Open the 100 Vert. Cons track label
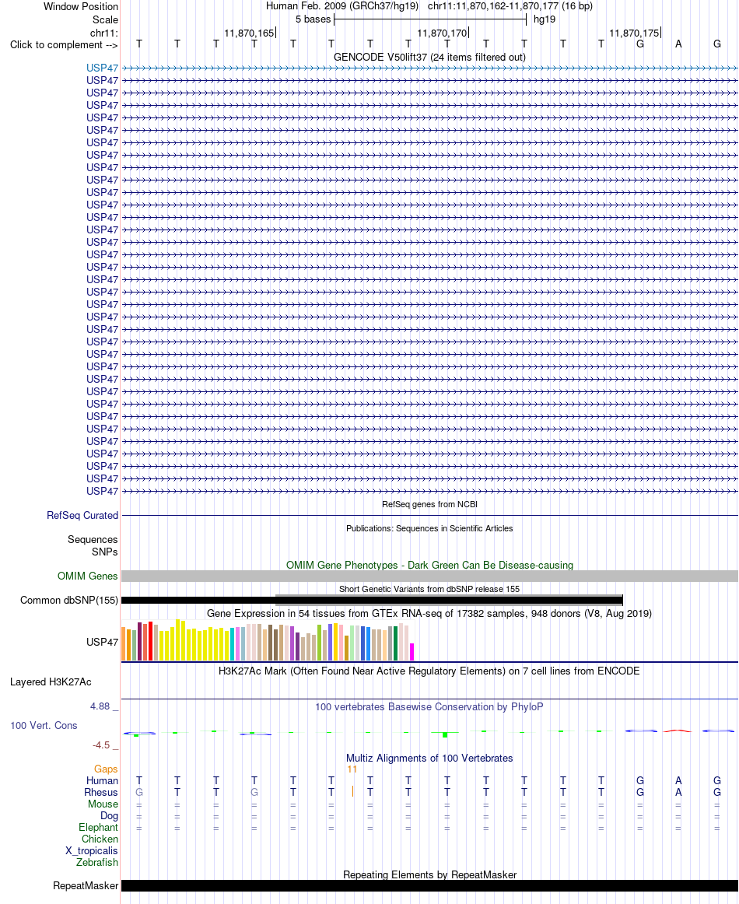Screen dimensions: 739x904 pos(44,726)
